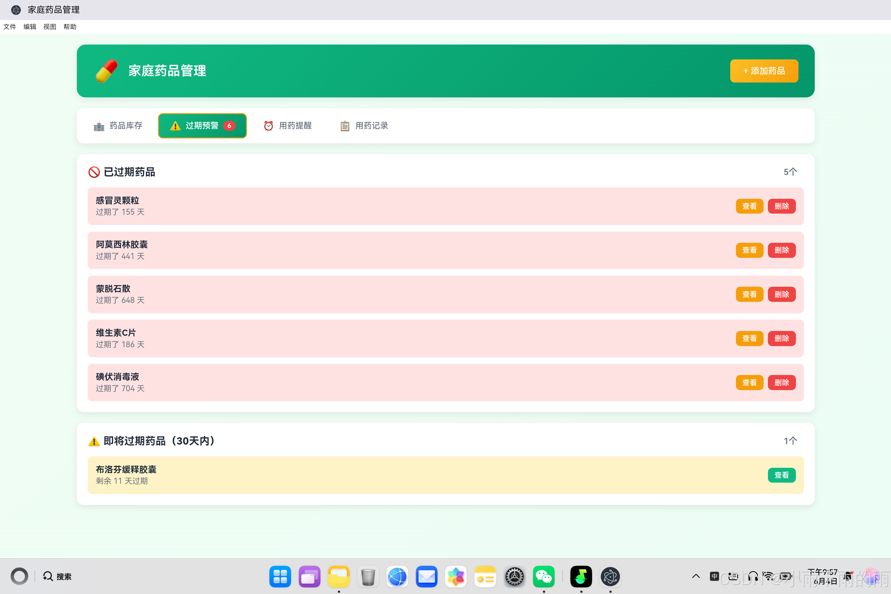
Task: Click the 即将过期药品（30天内）heading
Action: pyautogui.click(x=160, y=441)
